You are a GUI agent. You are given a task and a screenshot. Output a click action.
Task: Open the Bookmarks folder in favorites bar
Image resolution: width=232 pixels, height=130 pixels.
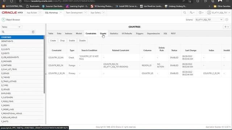(33, 6)
